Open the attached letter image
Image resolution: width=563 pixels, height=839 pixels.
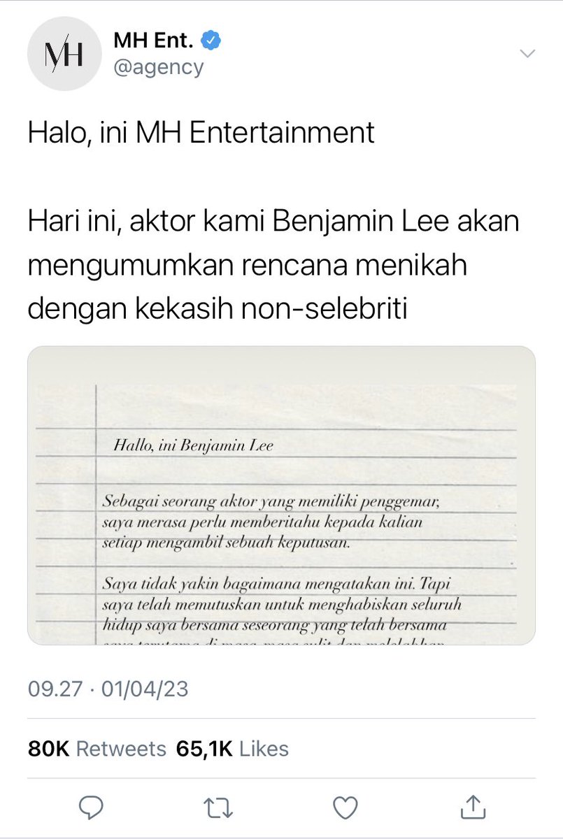click(x=281, y=495)
